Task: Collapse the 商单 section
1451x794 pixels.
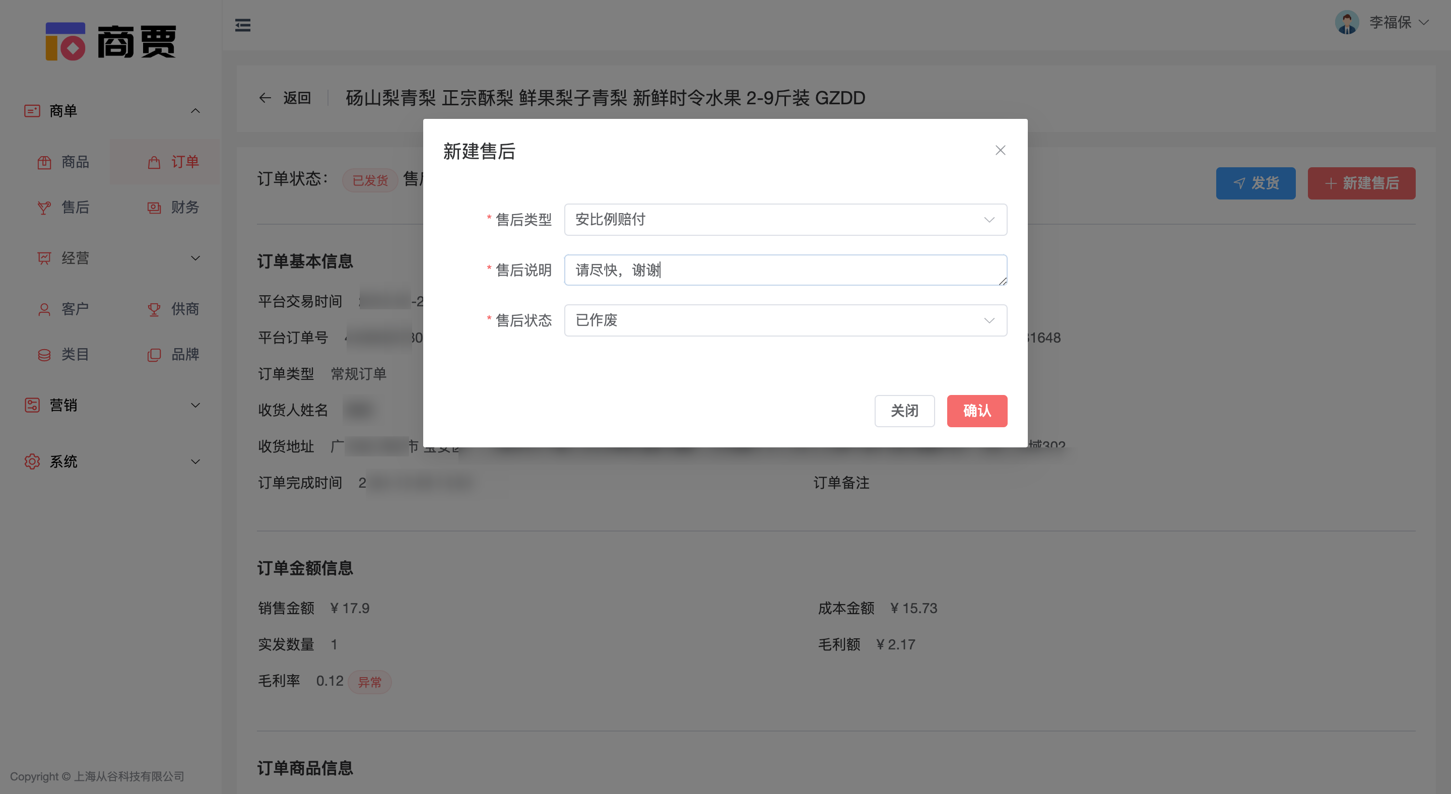Action: point(195,110)
